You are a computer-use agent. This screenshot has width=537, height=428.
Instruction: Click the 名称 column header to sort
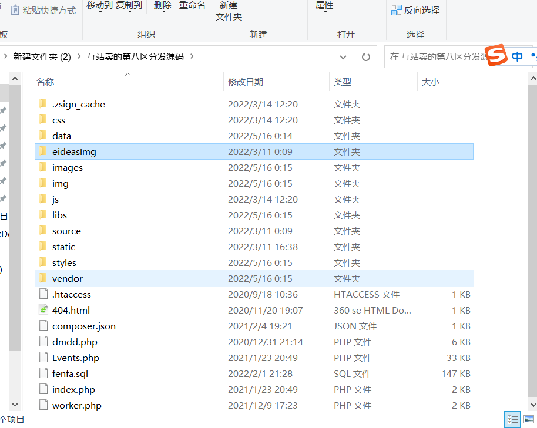pyautogui.click(x=46, y=81)
